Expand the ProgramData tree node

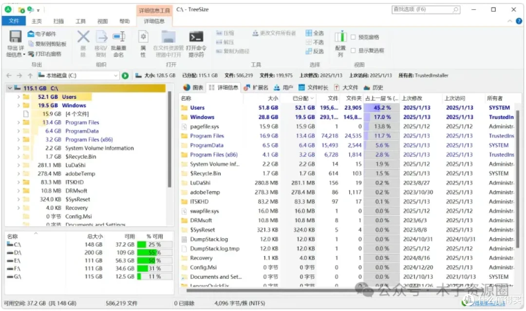(19, 131)
